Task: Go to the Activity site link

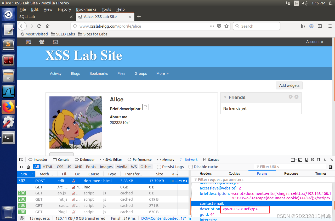Action: pos(56,73)
